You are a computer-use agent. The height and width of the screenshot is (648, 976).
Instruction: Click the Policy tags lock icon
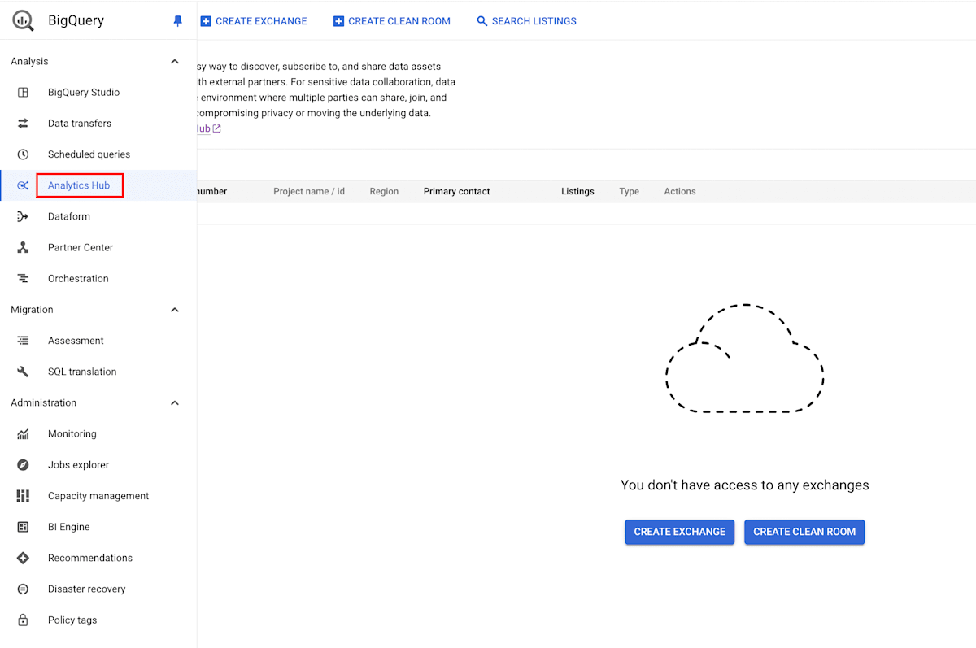[x=23, y=620]
